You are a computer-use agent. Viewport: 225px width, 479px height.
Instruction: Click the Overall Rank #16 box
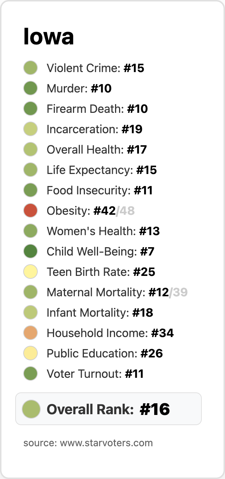pyautogui.click(x=108, y=409)
